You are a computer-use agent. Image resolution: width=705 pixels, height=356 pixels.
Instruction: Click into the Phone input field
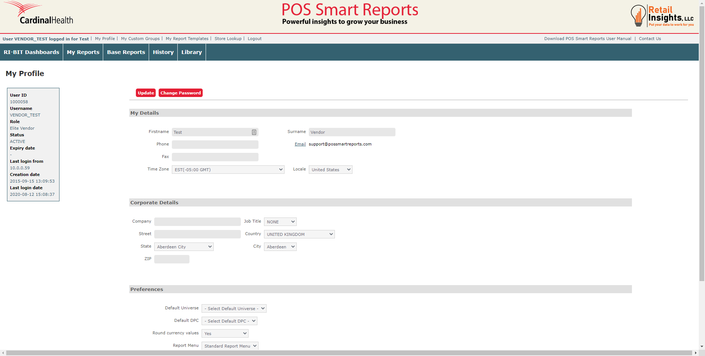click(x=215, y=145)
